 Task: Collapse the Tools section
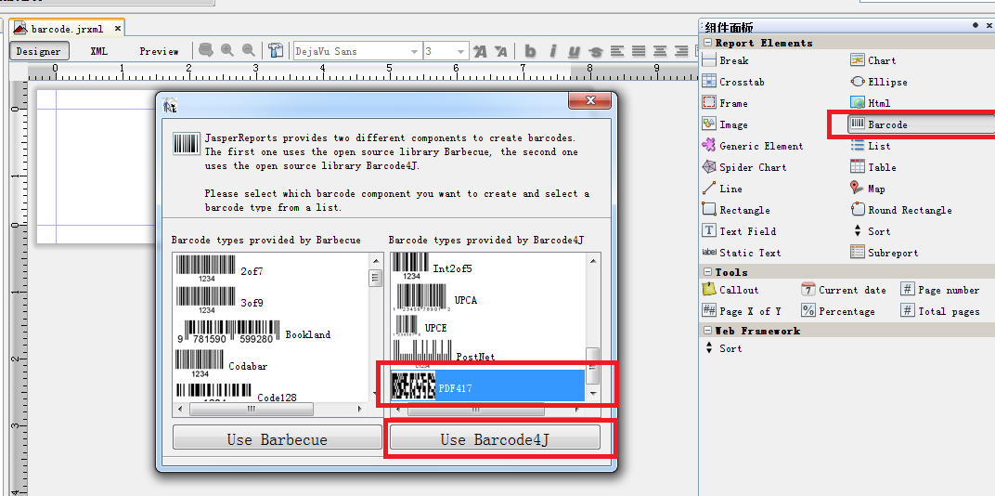[x=707, y=272]
